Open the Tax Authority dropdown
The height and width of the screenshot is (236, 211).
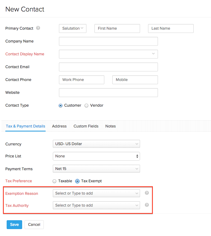tap(96, 205)
